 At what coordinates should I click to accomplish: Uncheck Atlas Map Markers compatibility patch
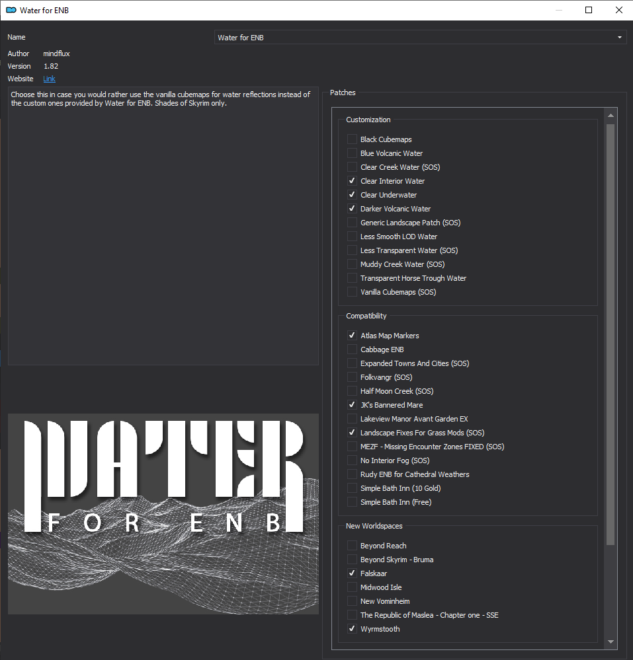pos(352,336)
